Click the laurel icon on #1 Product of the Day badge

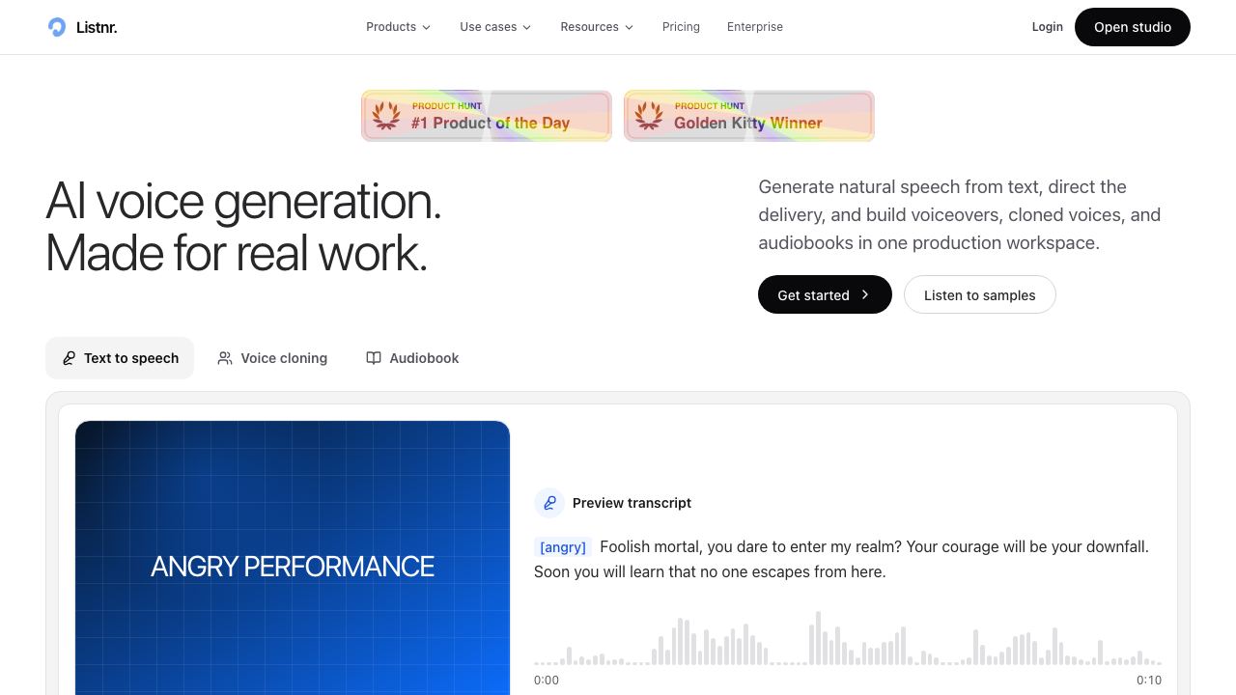click(x=386, y=116)
